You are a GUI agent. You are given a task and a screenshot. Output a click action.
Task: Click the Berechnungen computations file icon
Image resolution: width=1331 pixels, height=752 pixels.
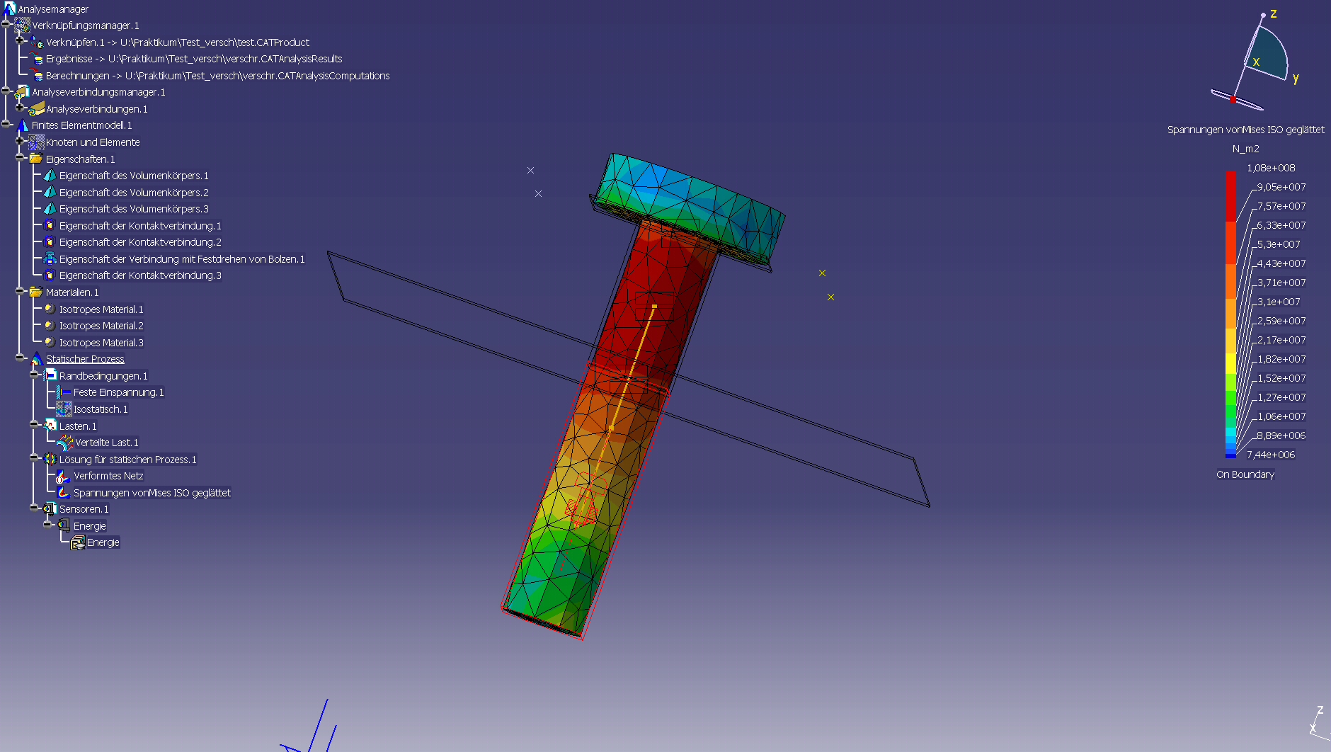pos(36,75)
